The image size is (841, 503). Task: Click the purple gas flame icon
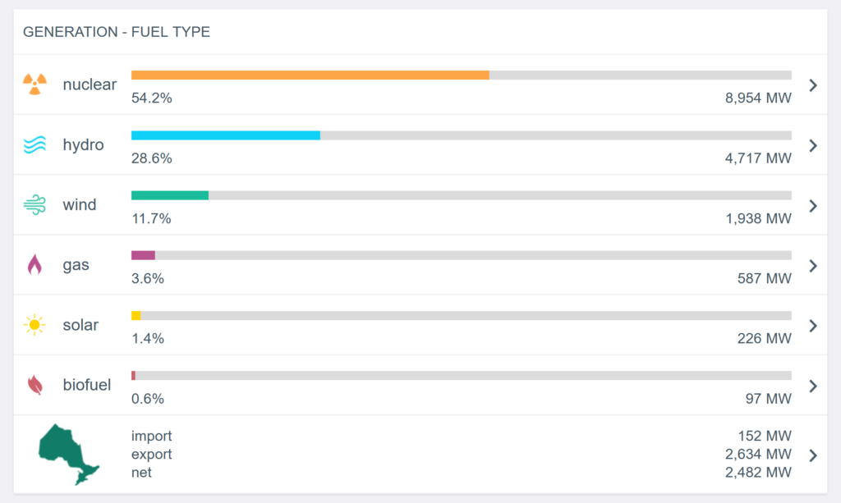(x=34, y=264)
